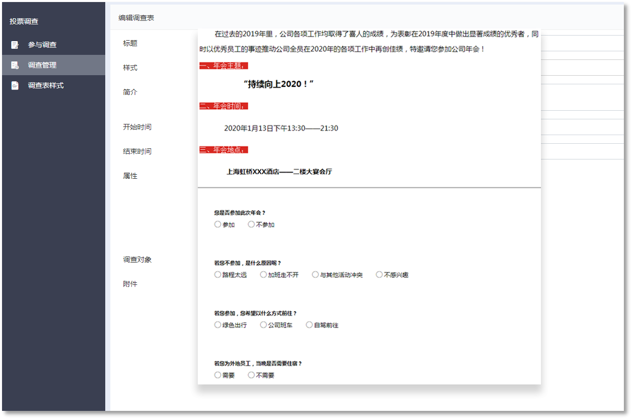The image size is (632, 419).
Task: Select 不需要 for overnight accommodation
Action: coord(251,375)
